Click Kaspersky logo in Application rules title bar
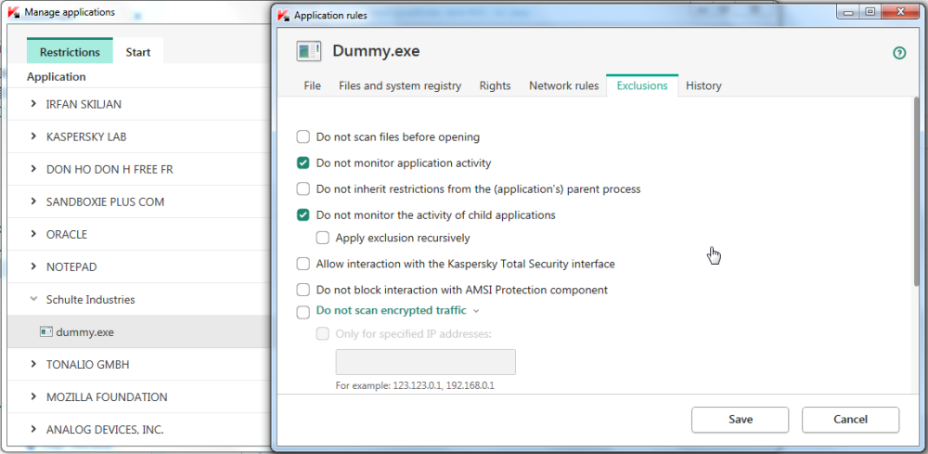The width and height of the screenshot is (928, 454). (283, 15)
